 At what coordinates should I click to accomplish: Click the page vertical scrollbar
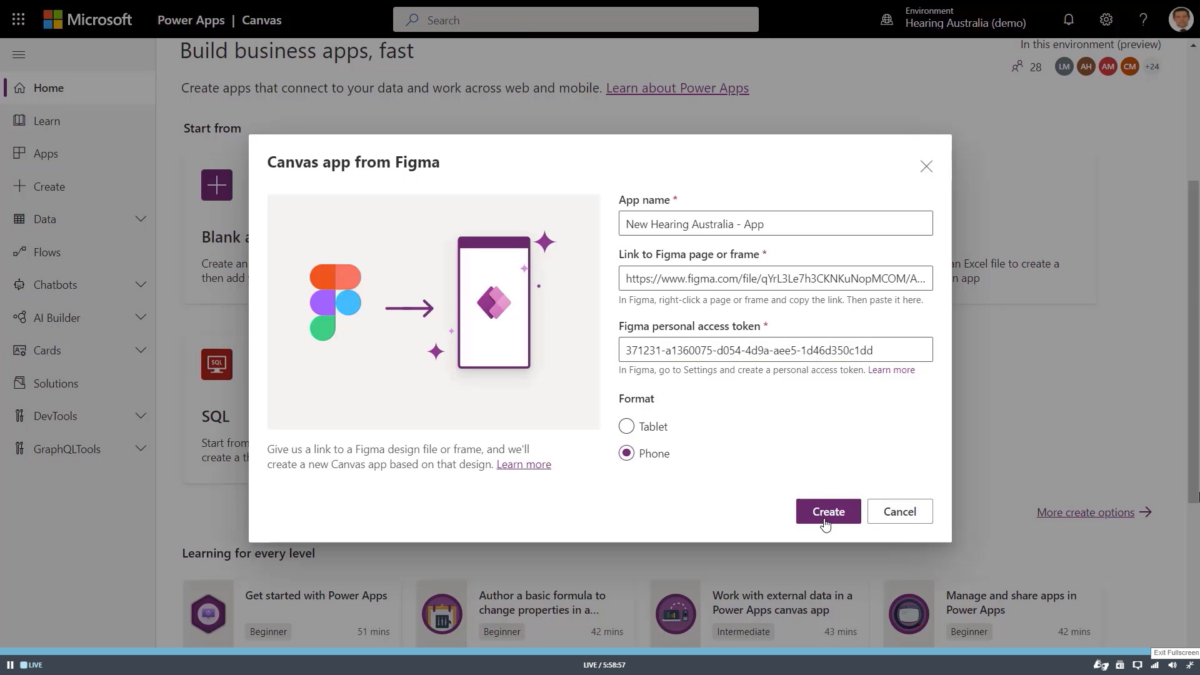[x=1193, y=341]
